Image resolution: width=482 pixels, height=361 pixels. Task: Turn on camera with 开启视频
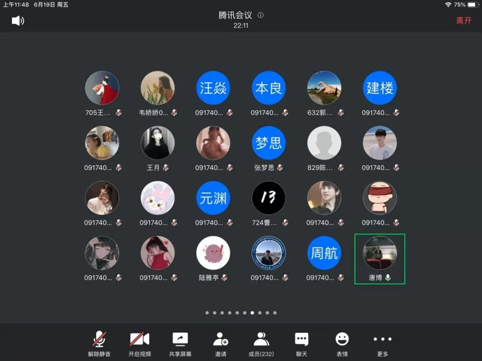pos(140,344)
